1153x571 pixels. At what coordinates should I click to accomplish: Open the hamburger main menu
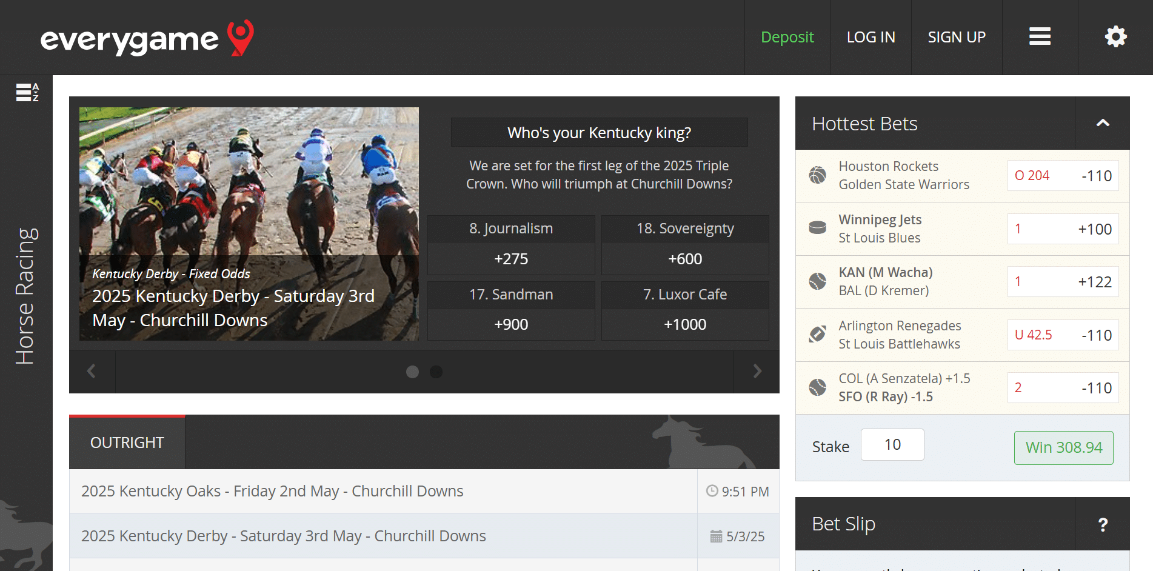pyautogui.click(x=1040, y=37)
